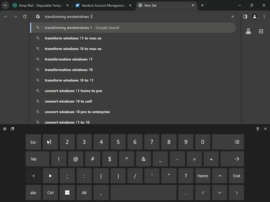Open the Chrome tab search dropdown arrow
This screenshot has height=202, width=270.
pos(5,5)
